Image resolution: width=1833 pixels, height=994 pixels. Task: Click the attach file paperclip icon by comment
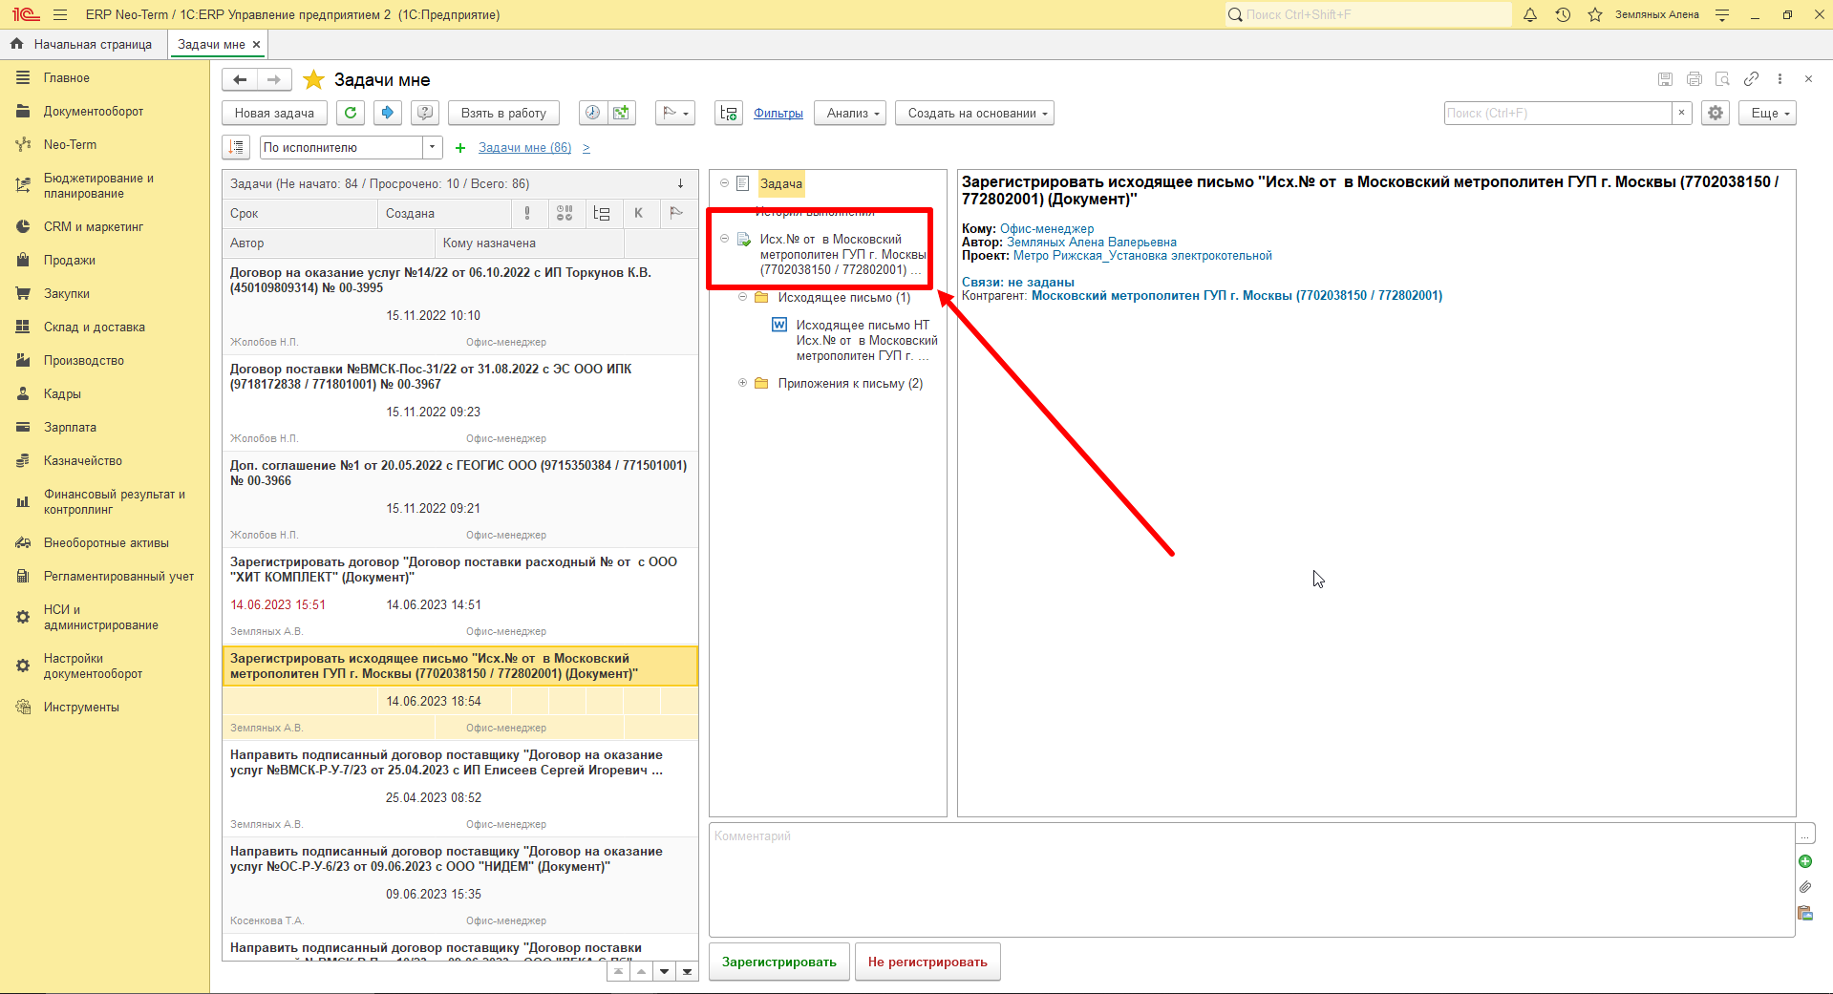(1805, 887)
